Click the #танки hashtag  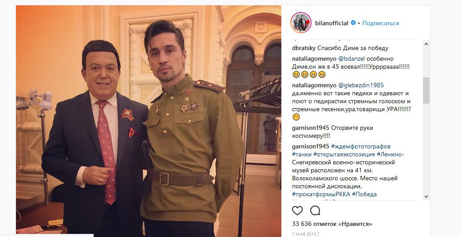pos(302,154)
